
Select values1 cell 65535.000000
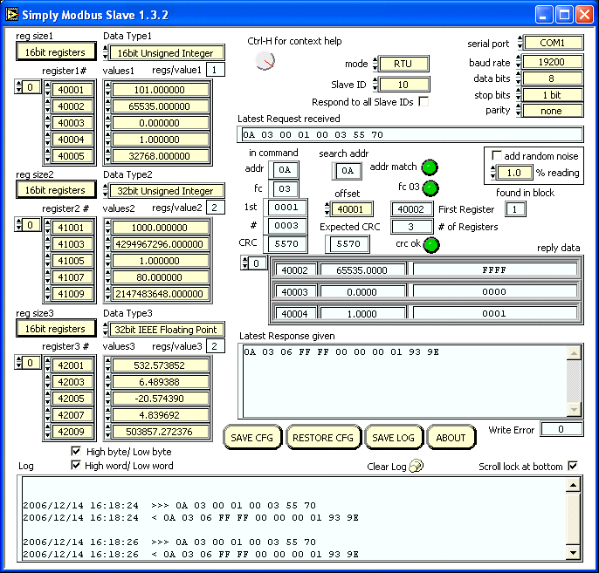pyautogui.click(x=161, y=106)
